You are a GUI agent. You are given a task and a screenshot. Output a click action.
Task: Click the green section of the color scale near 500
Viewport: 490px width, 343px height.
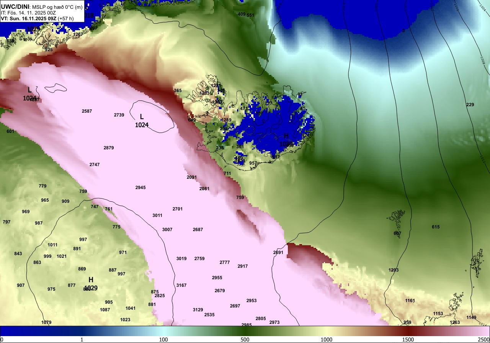(245, 331)
